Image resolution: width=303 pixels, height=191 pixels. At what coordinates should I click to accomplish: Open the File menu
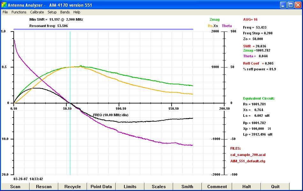5,12
